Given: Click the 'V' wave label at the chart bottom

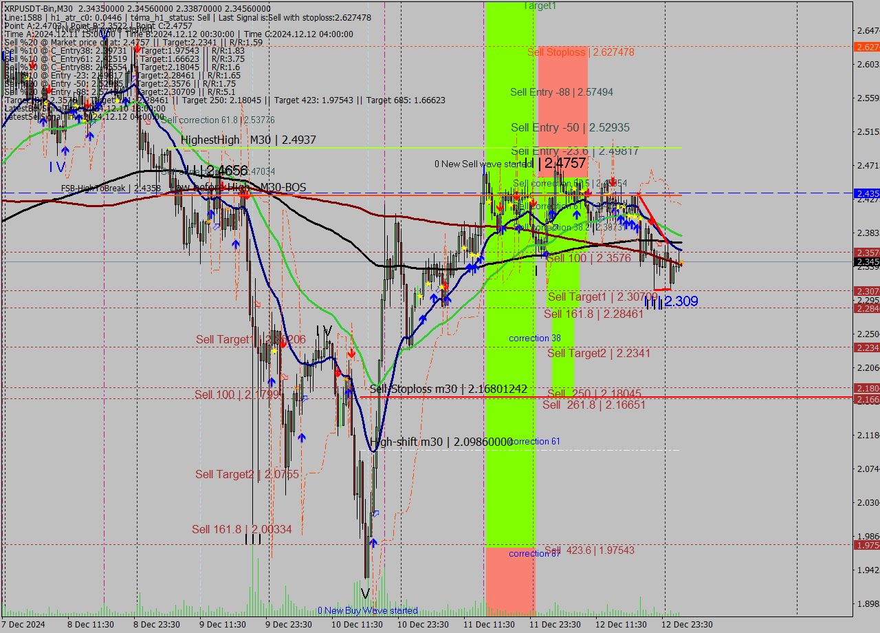Looking at the screenshot, I should pos(365,594).
